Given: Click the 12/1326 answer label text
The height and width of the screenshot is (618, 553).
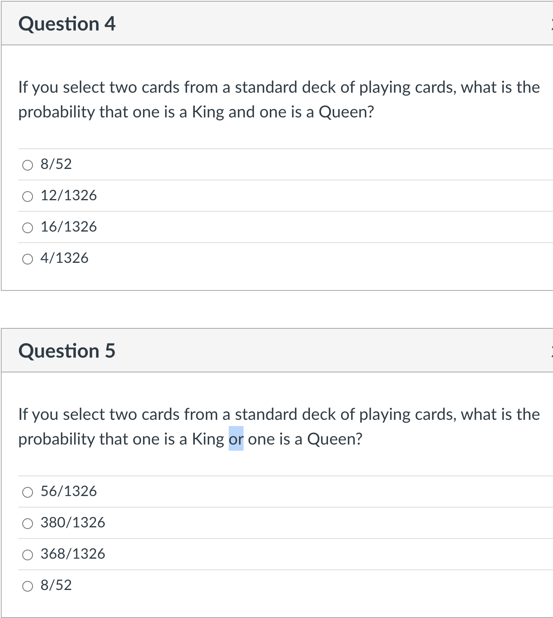Looking at the screenshot, I should coord(68,196).
